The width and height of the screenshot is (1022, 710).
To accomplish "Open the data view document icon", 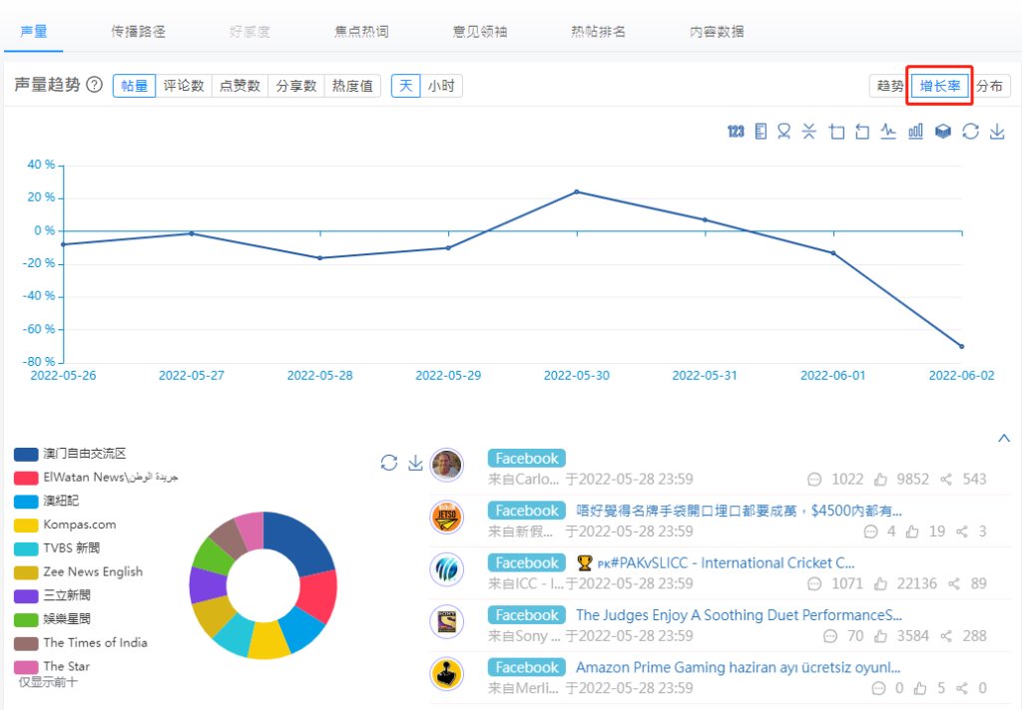I will (x=762, y=132).
